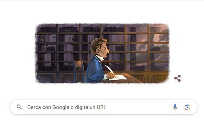Click the magnifying glass search icon
The height and width of the screenshot is (122, 204).
pyautogui.click(x=19, y=107)
